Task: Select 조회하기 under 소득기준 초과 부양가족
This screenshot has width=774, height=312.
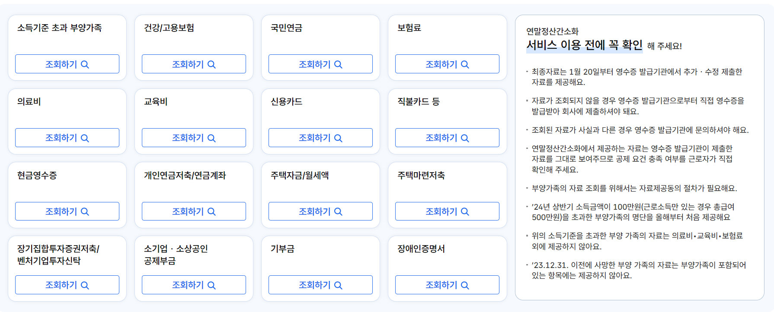Action: [x=67, y=63]
